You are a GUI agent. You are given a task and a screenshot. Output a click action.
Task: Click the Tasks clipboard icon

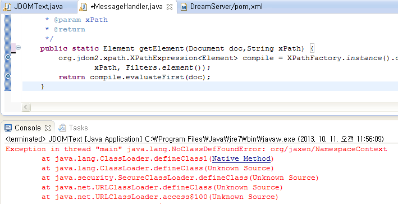[62, 128]
